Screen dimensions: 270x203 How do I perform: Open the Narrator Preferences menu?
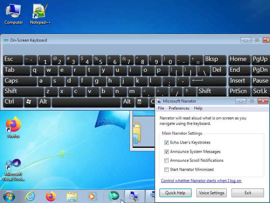(x=179, y=108)
